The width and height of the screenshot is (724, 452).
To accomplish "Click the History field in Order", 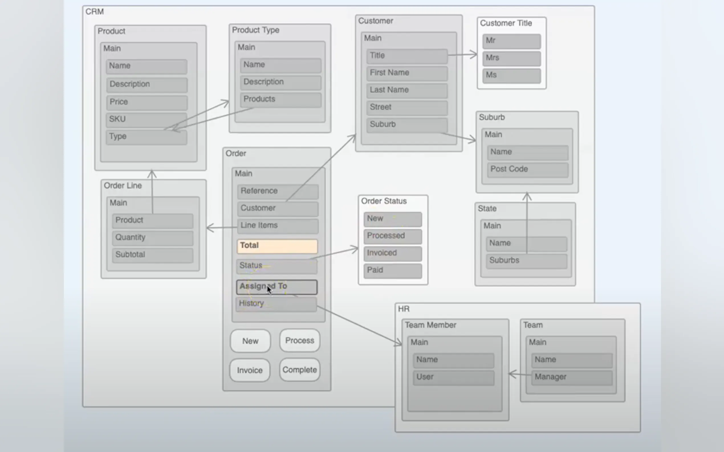I will click(276, 304).
